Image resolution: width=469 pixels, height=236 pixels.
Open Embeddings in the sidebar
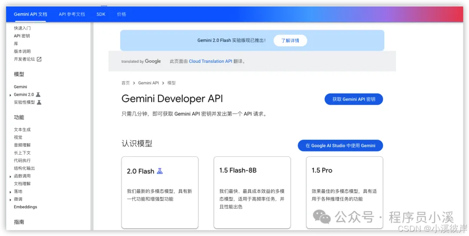26,207
